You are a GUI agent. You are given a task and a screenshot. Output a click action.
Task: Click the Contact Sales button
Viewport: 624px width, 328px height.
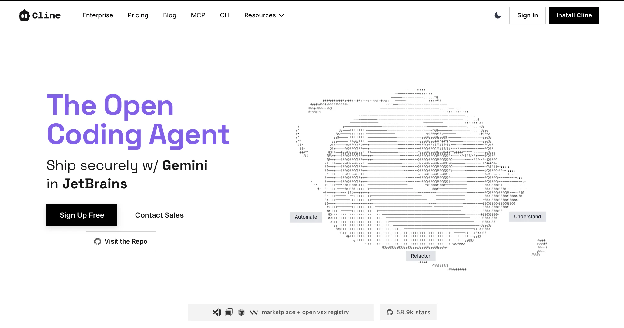tap(159, 215)
